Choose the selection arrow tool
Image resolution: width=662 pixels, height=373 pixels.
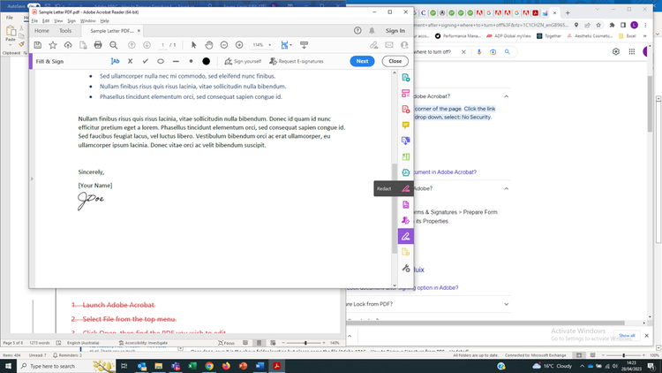194,45
